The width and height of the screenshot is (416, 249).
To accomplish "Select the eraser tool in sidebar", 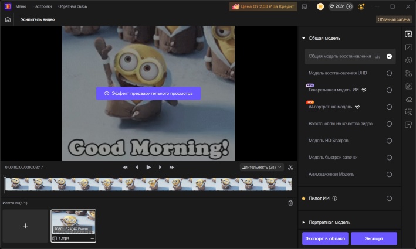I will [408, 100].
